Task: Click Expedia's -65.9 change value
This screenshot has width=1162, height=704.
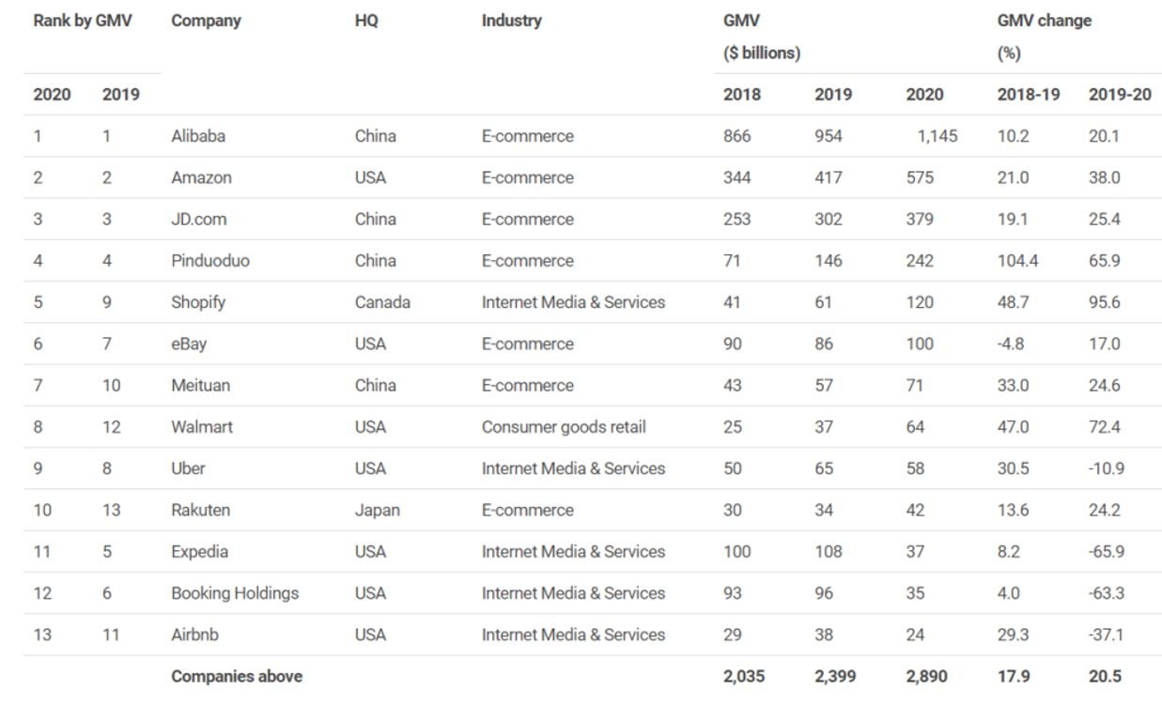Action: coord(1107,552)
